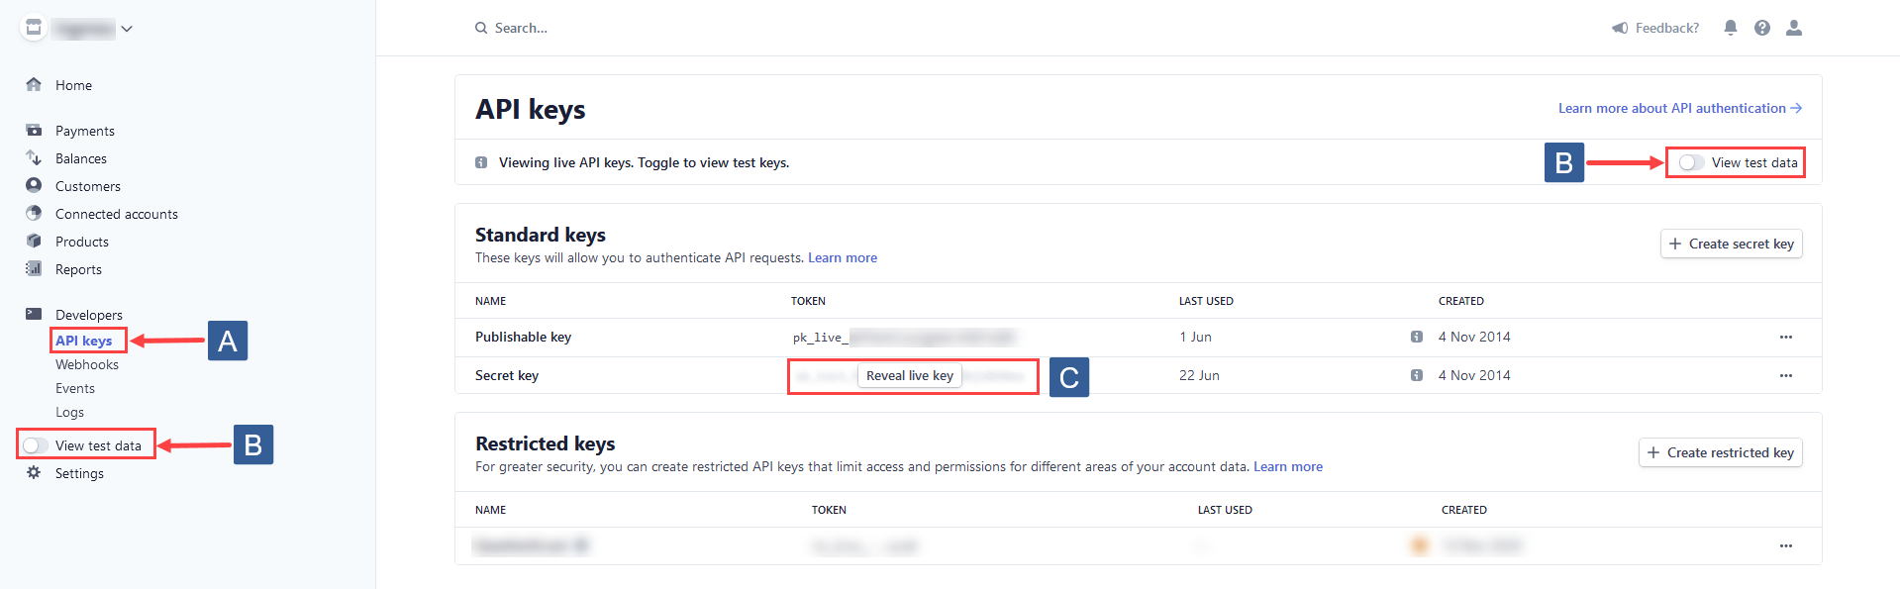Open Connected accounts section
Image resolution: width=1900 pixels, height=589 pixels.
(117, 214)
